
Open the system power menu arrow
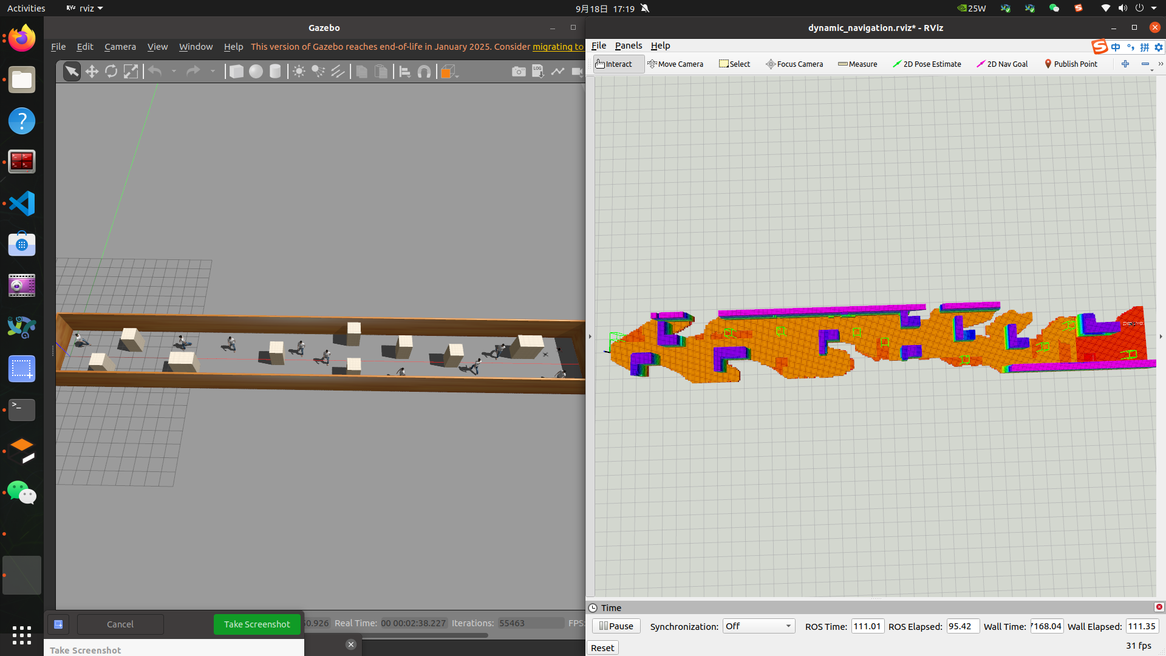1154,9
